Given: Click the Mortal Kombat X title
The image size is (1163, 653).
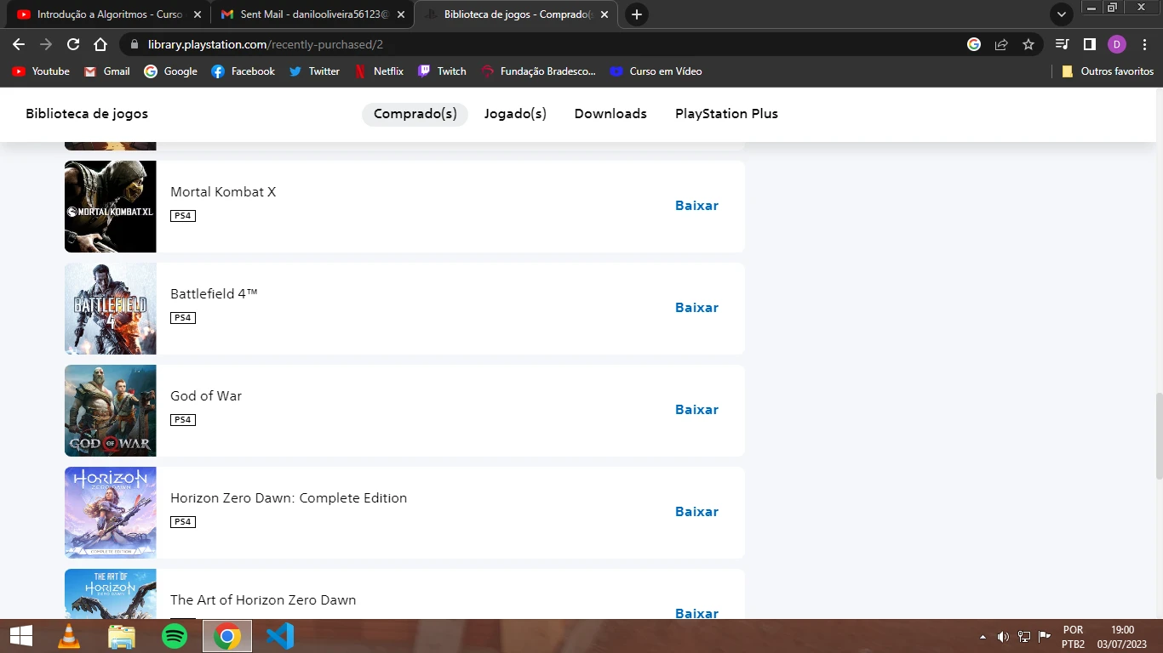Looking at the screenshot, I should [x=223, y=192].
